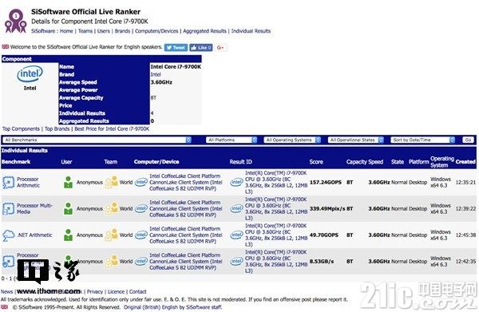Open Best Price for Intel Core i7-9700K link
Screen dimensions: 479x312
tap(112, 128)
